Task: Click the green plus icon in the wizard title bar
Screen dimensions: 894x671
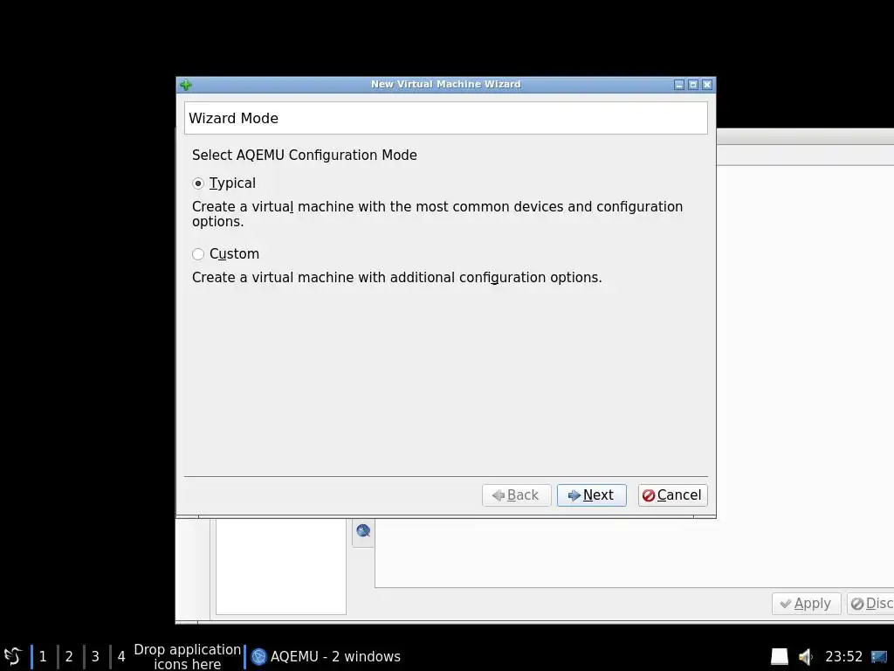Action: coord(186,85)
